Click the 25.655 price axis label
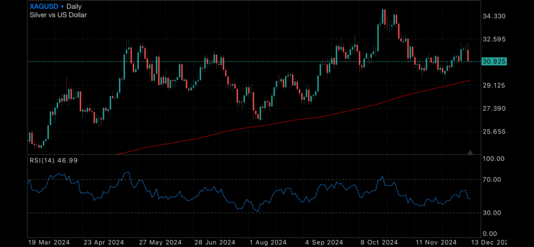Screen dimensions: 534x247 [x=494, y=132]
